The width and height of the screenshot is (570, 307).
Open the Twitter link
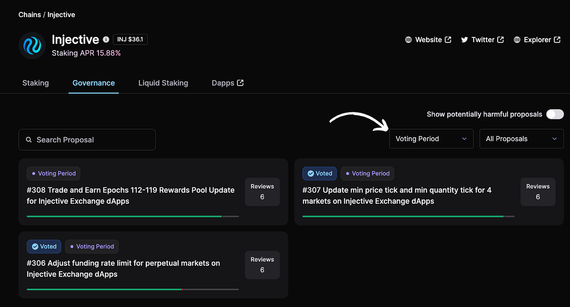pyautogui.click(x=482, y=39)
